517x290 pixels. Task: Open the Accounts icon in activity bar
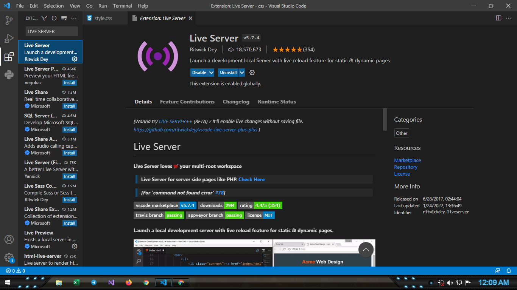tap(9, 239)
